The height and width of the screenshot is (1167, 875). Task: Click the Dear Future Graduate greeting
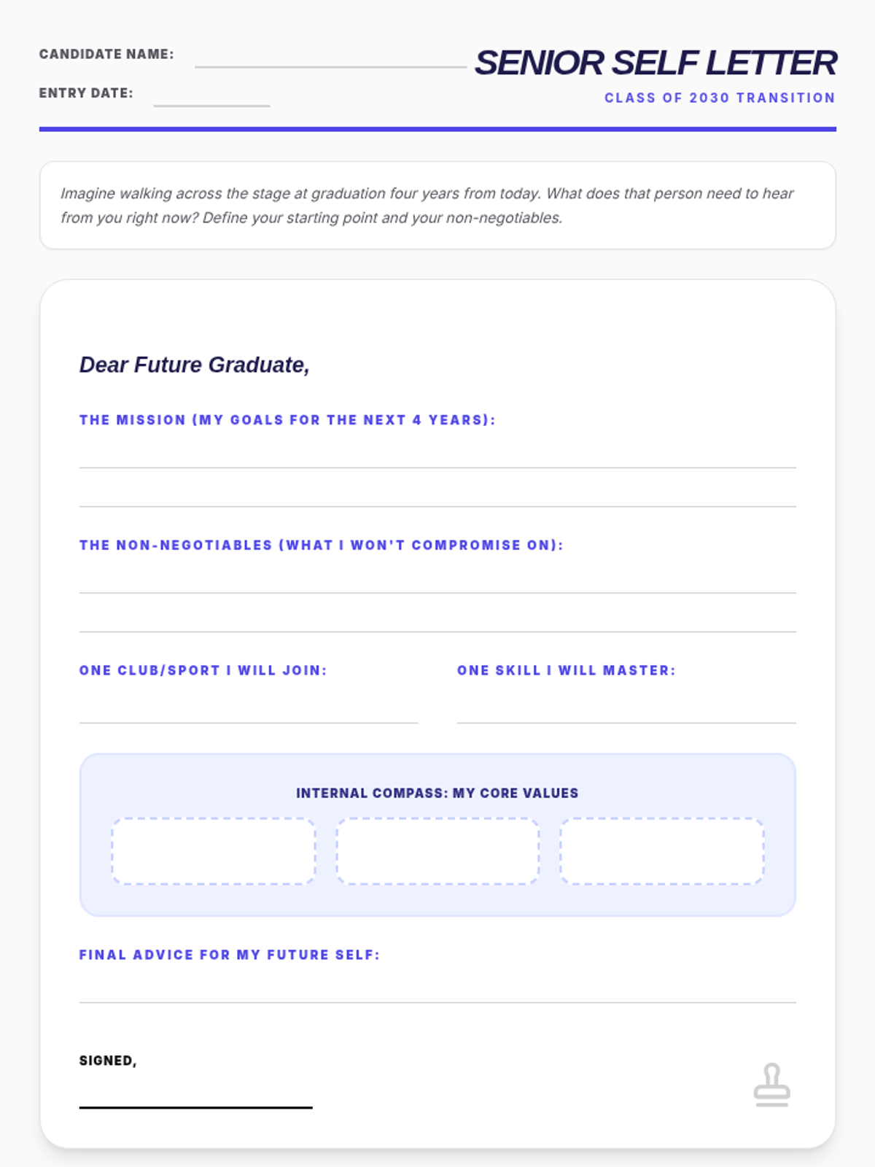194,365
